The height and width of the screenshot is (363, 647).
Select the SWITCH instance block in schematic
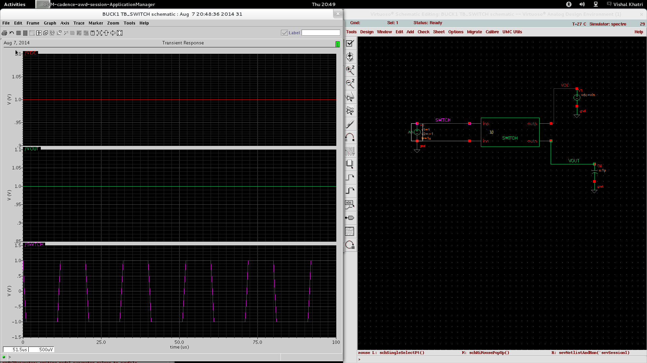(510, 132)
